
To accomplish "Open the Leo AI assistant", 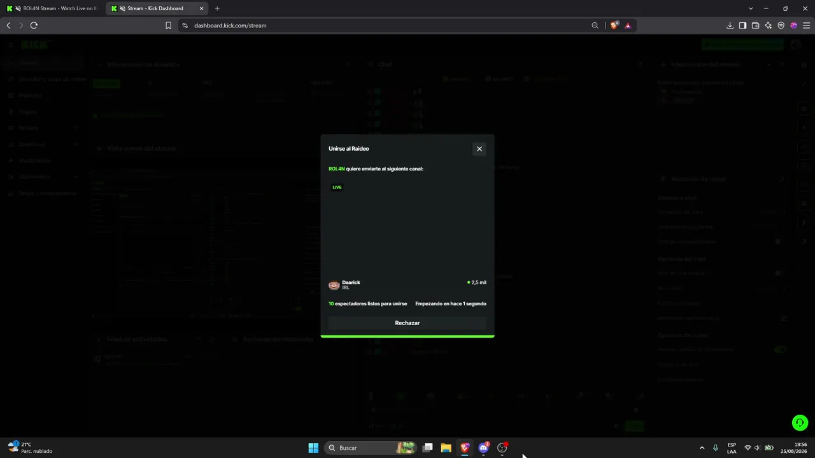I will point(768,25).
